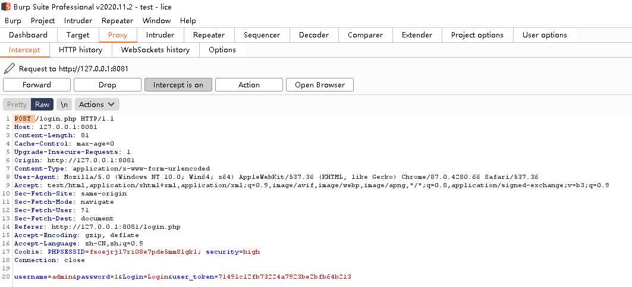This screenshot has width=632, height=287.
Task: Open the Sequencer tab
Action: (x=262, y=35)
